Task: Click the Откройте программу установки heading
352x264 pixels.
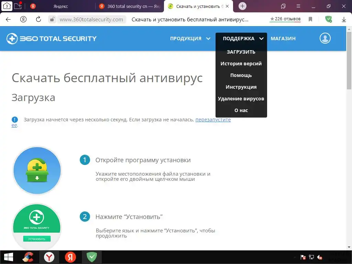Action: pos(143,160)
